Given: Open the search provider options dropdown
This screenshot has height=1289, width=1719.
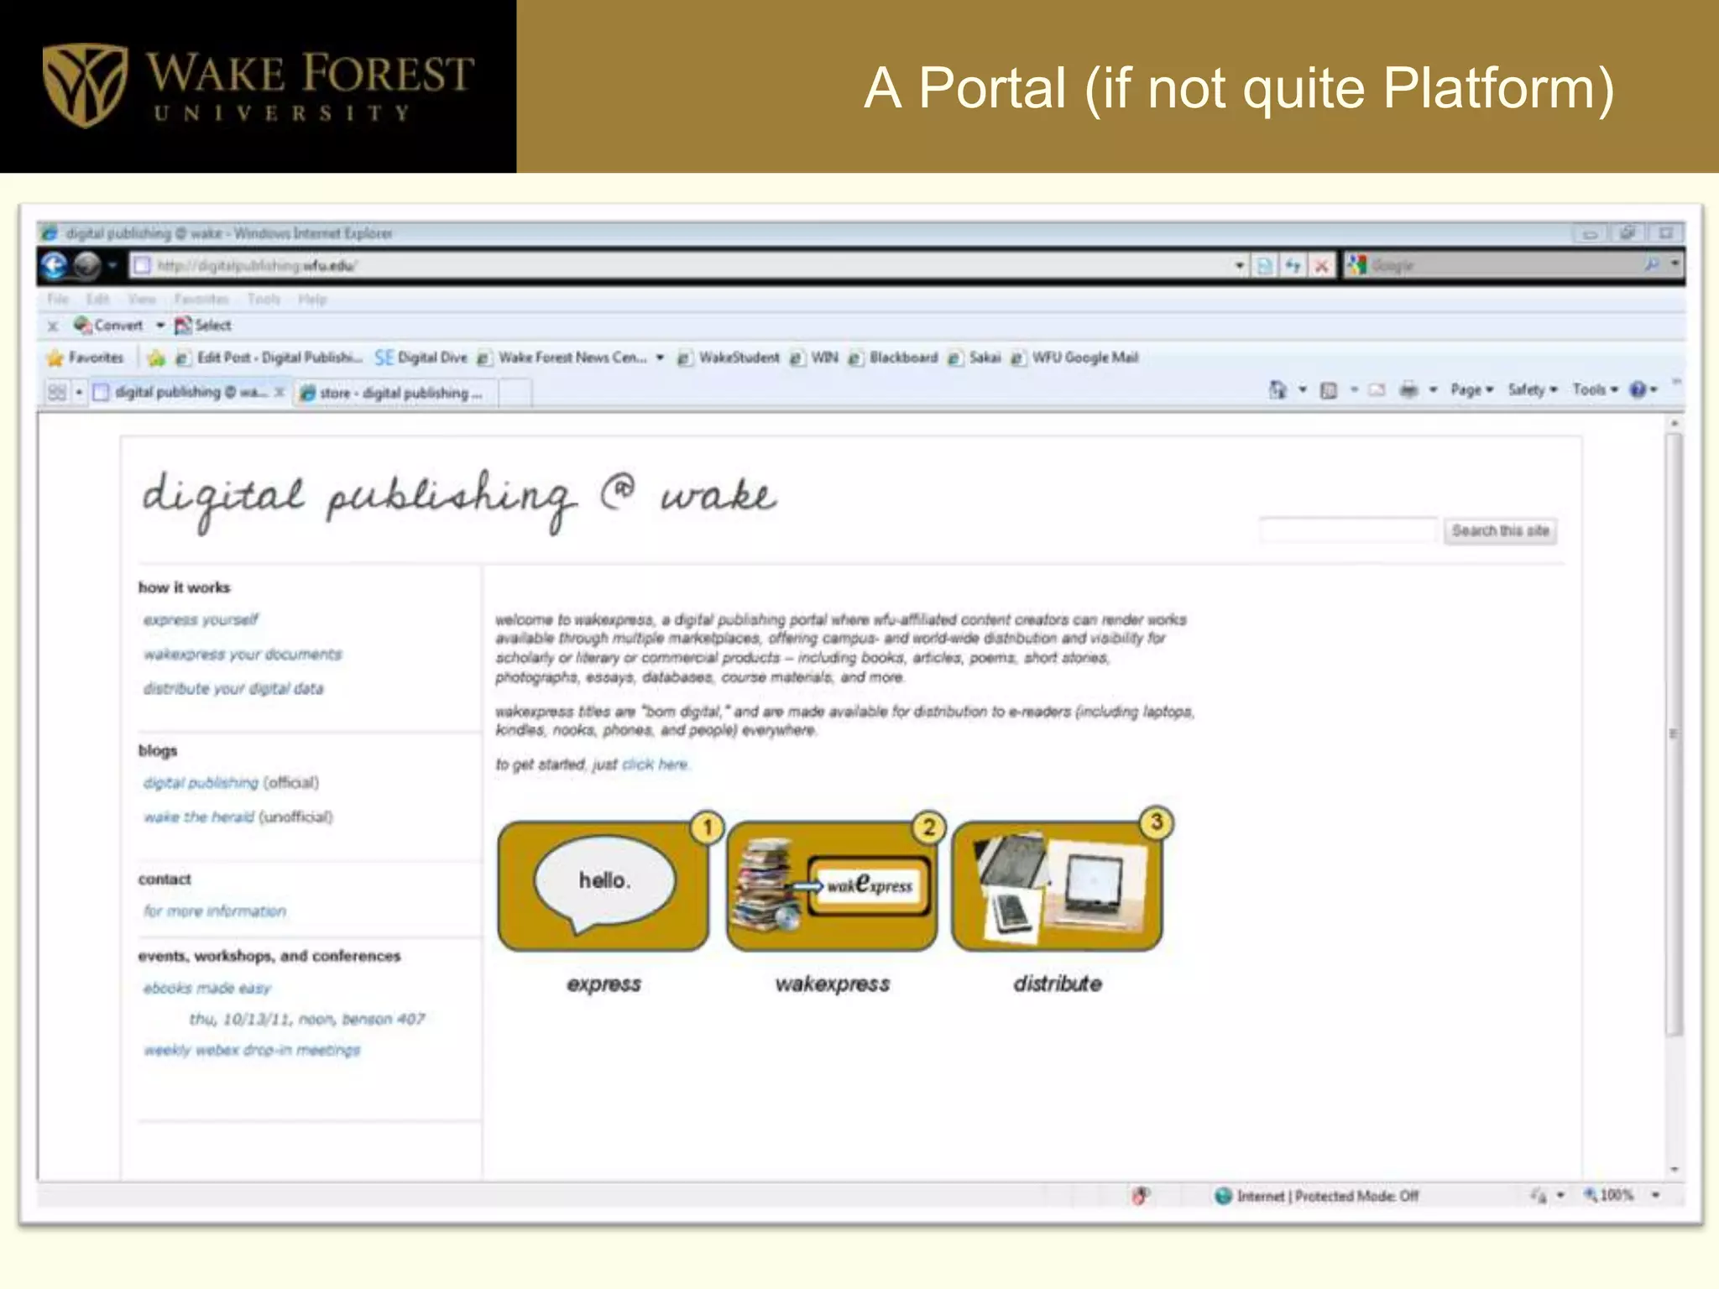Looking at the screenshot, I should [1675, 265].
